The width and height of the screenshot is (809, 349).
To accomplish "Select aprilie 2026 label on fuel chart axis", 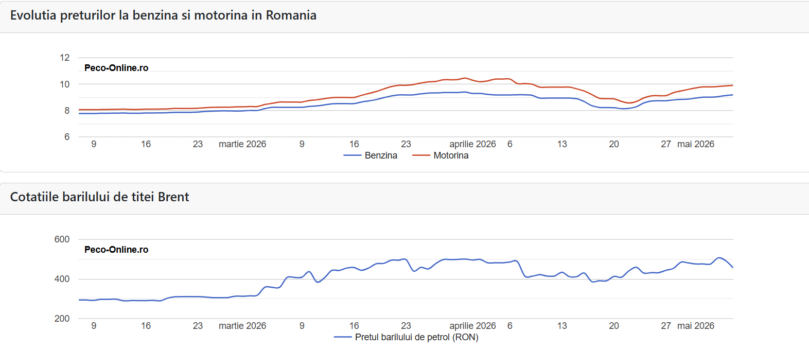I will (472, 144).
